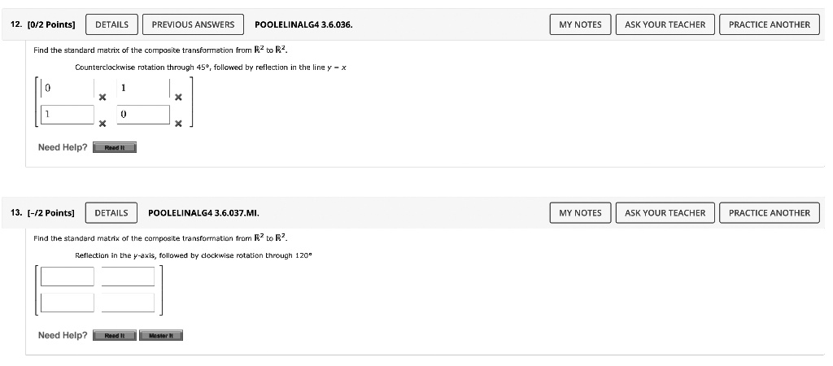Screen dimensions: 833x366
Task: Click PRACTICE ANOTHER for question 12
Action: click(769, 24)
